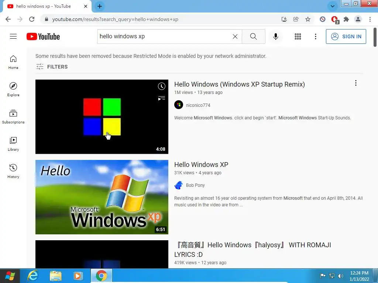Click the red blocker extension icon

[323, 19]
